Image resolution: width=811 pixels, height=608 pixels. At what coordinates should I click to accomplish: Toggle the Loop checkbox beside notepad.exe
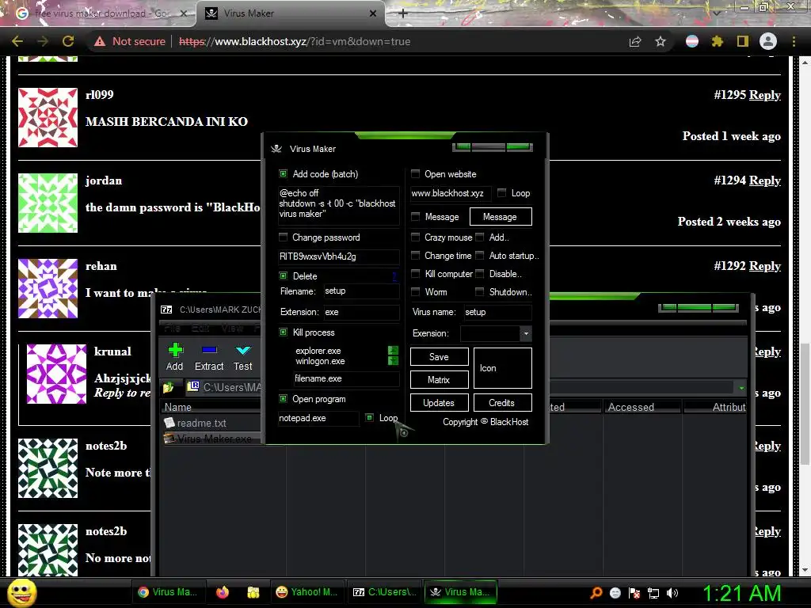[369, 417]
